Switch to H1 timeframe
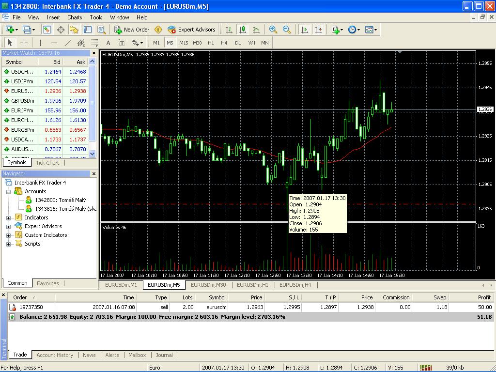Viewport: 496px width, 372px height. point(211,43)
